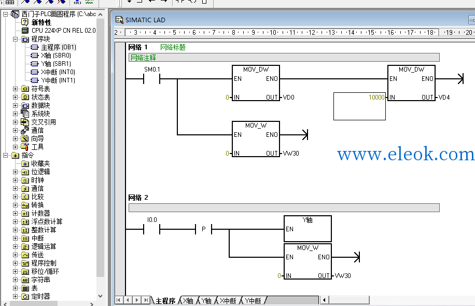Click the 定时器 timer folder icon

[25, 297]
